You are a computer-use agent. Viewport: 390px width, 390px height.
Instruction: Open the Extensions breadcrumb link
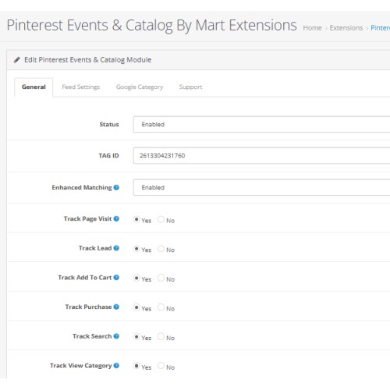coord(346,28)
